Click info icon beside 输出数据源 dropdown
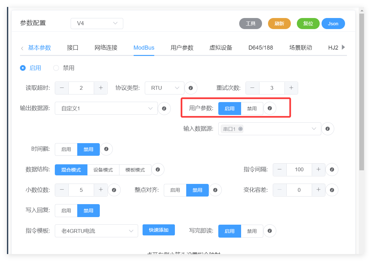The width and height of the screenshot is (371, 261). (164, 108)
